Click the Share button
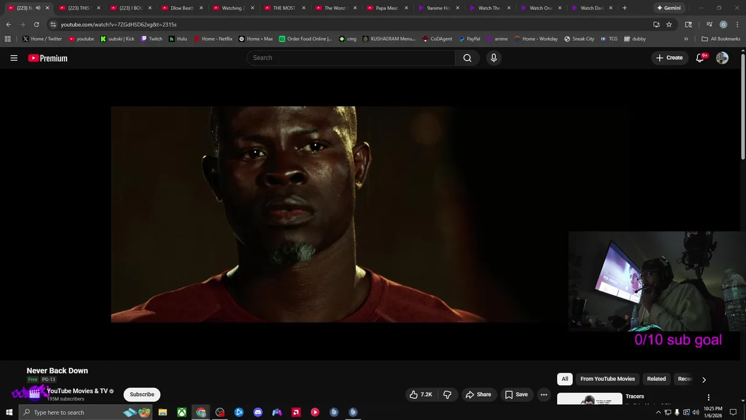The image size is (746, 420). click(478, 394)
